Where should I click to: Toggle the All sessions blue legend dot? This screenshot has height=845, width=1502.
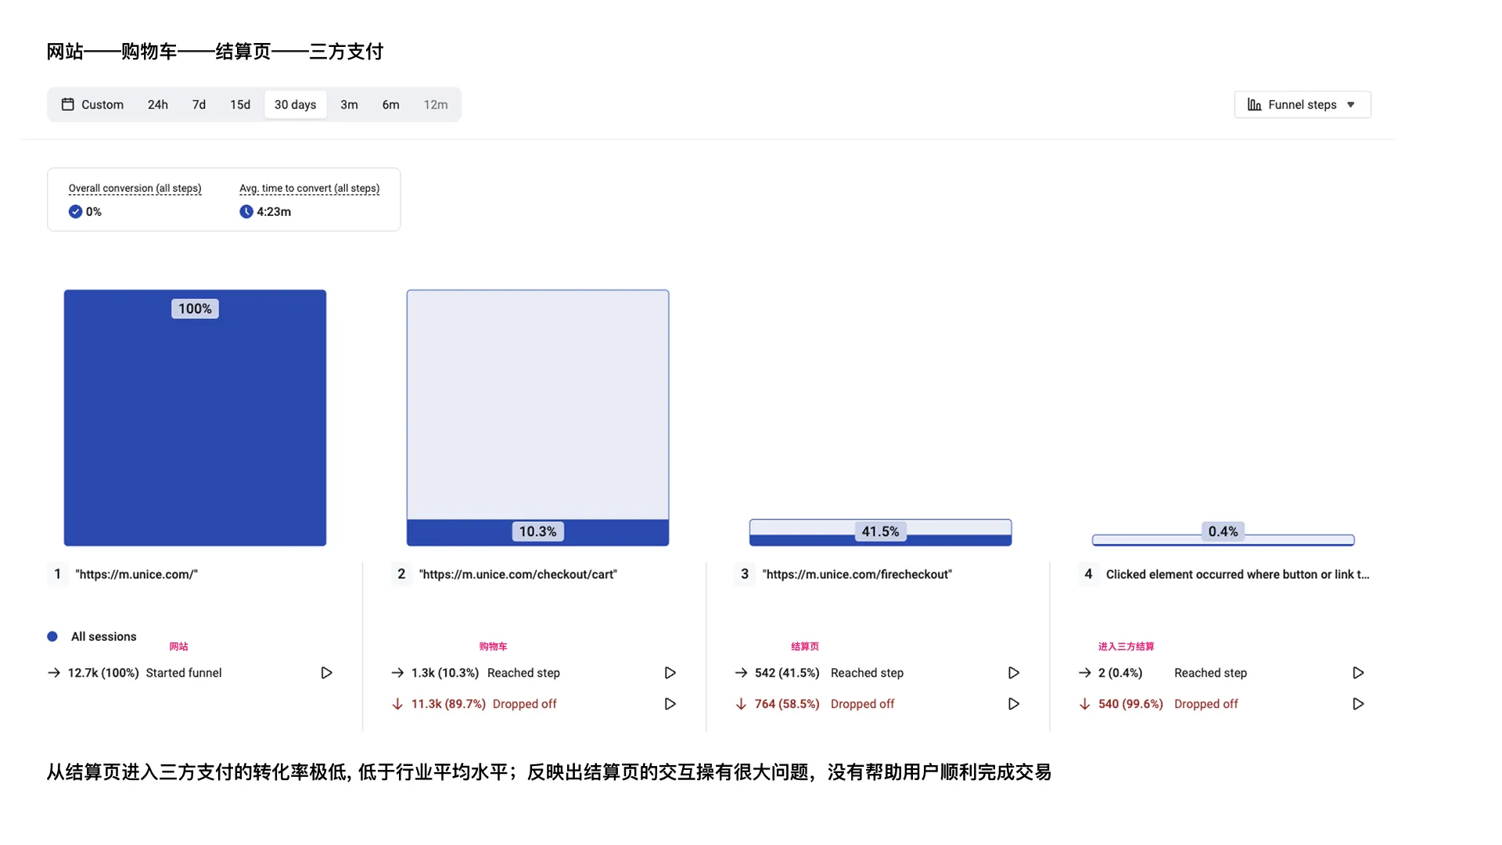(52, 637)
